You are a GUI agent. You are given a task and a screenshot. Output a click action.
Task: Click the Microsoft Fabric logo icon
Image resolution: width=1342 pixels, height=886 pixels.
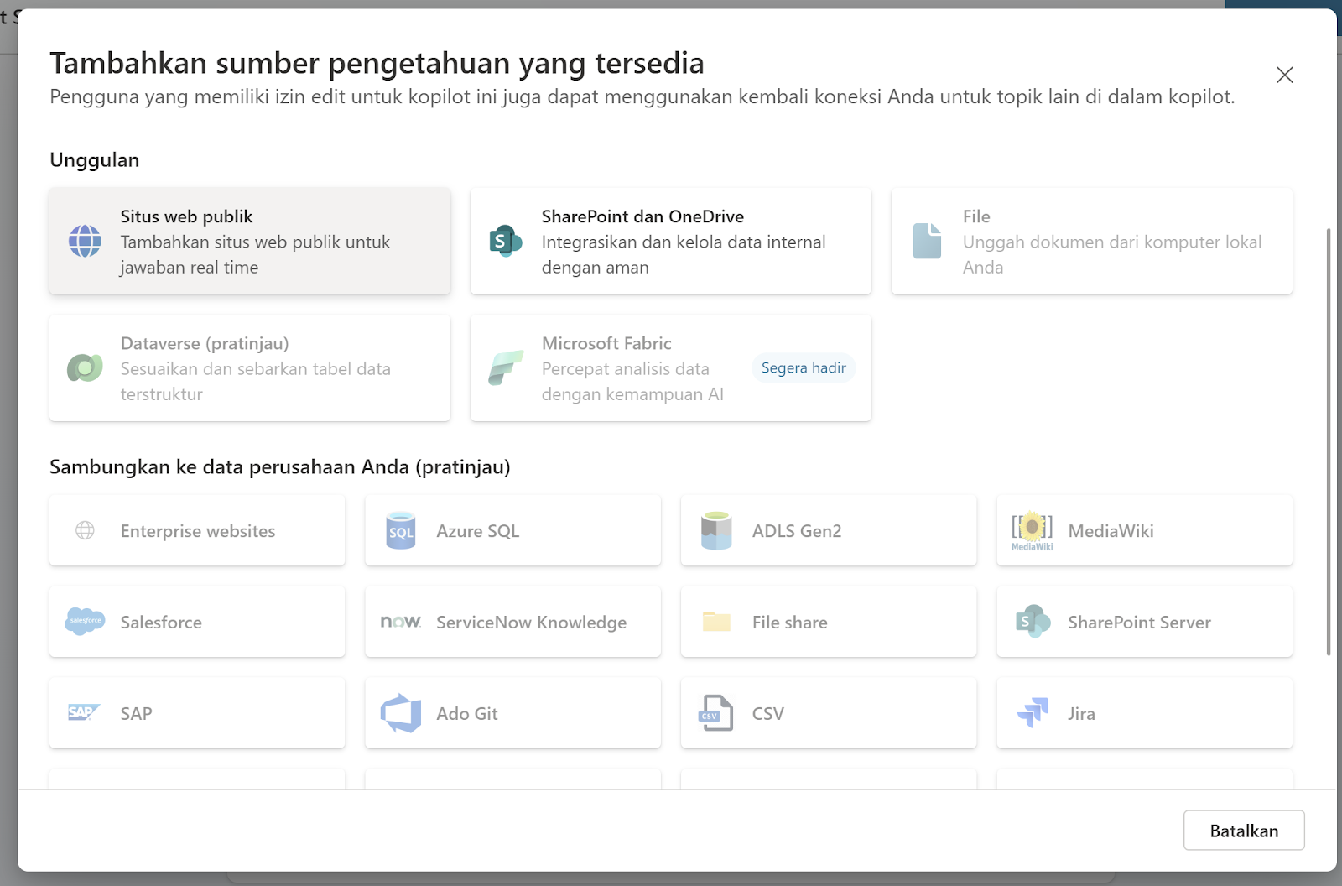[x=506, y=367]
